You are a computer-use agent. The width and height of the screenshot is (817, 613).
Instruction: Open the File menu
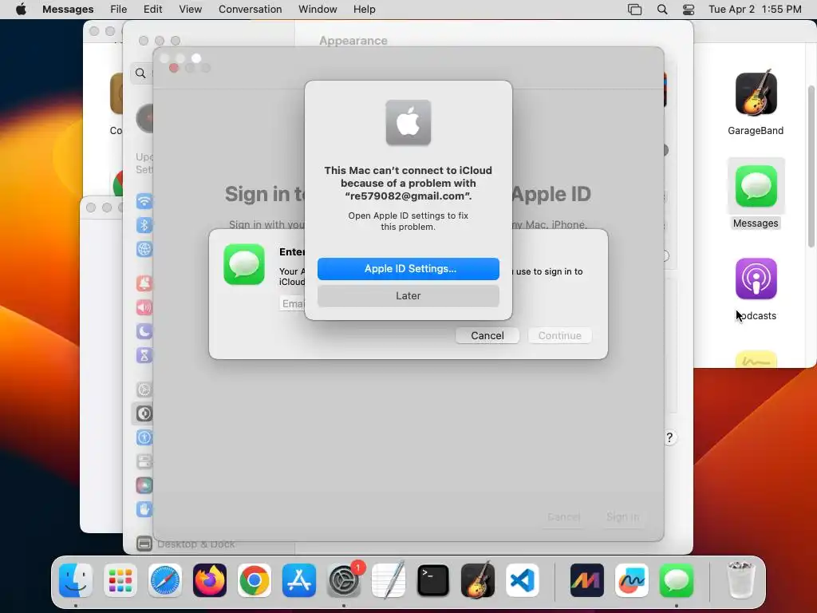pyautogui.click(x=118, y=10)
